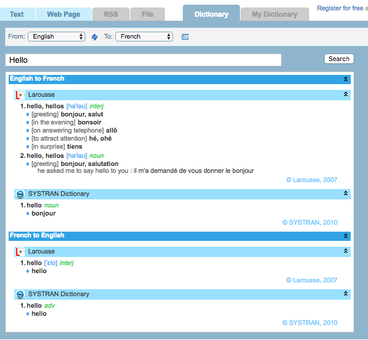Collapse the English to French section
The image size is (368, 340).
[x=346, y=80]
